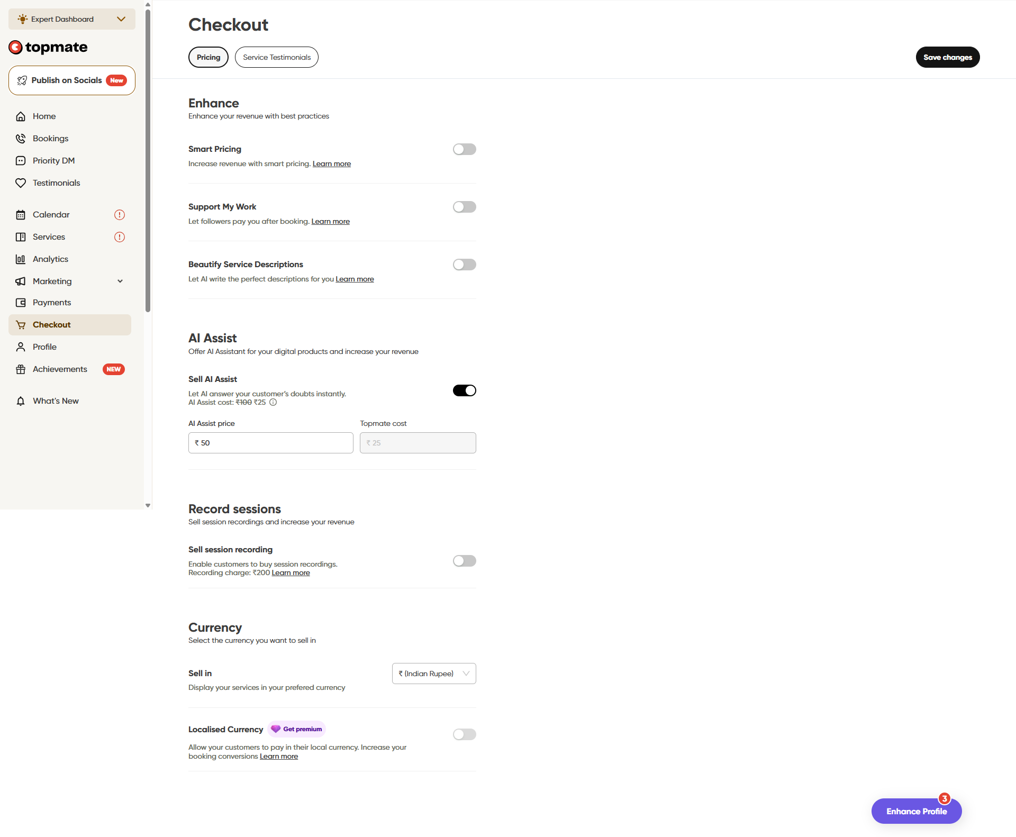This screenshot has width=1016, height=837.
Task: Click the Priority DM chat icon
Action: 21,161
